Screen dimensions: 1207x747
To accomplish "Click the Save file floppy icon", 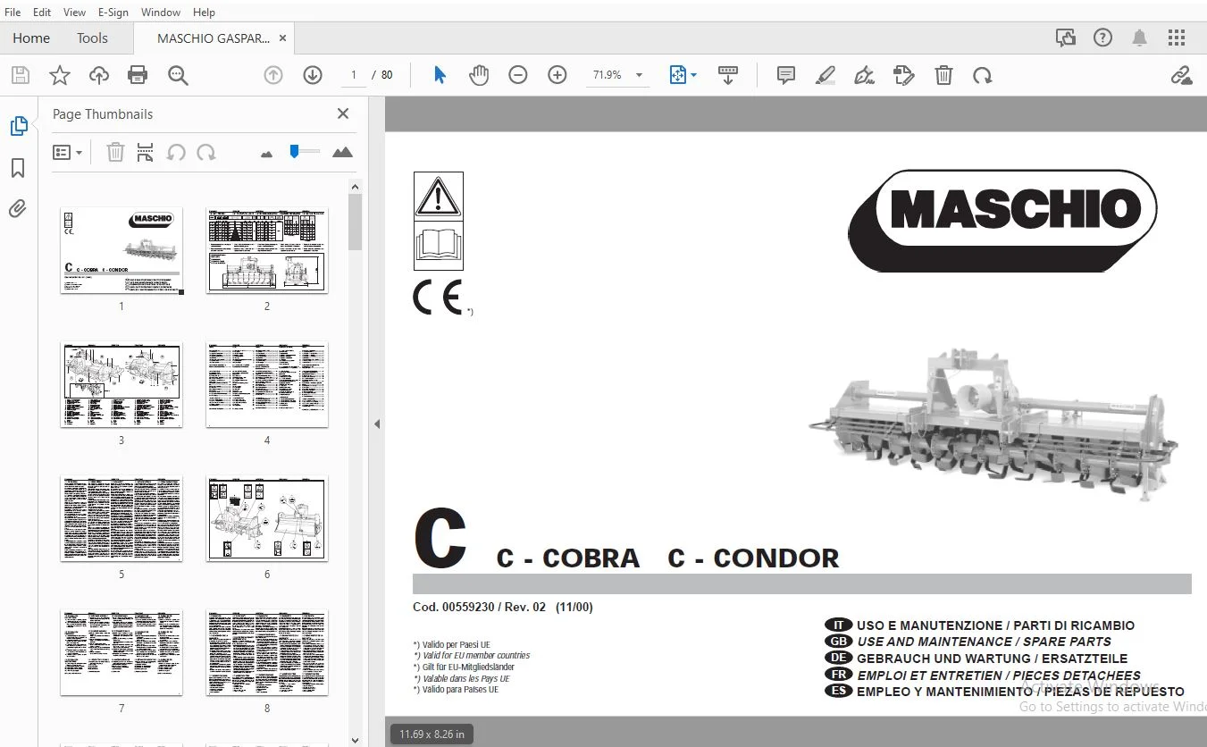I will click(x=20, y=75).
